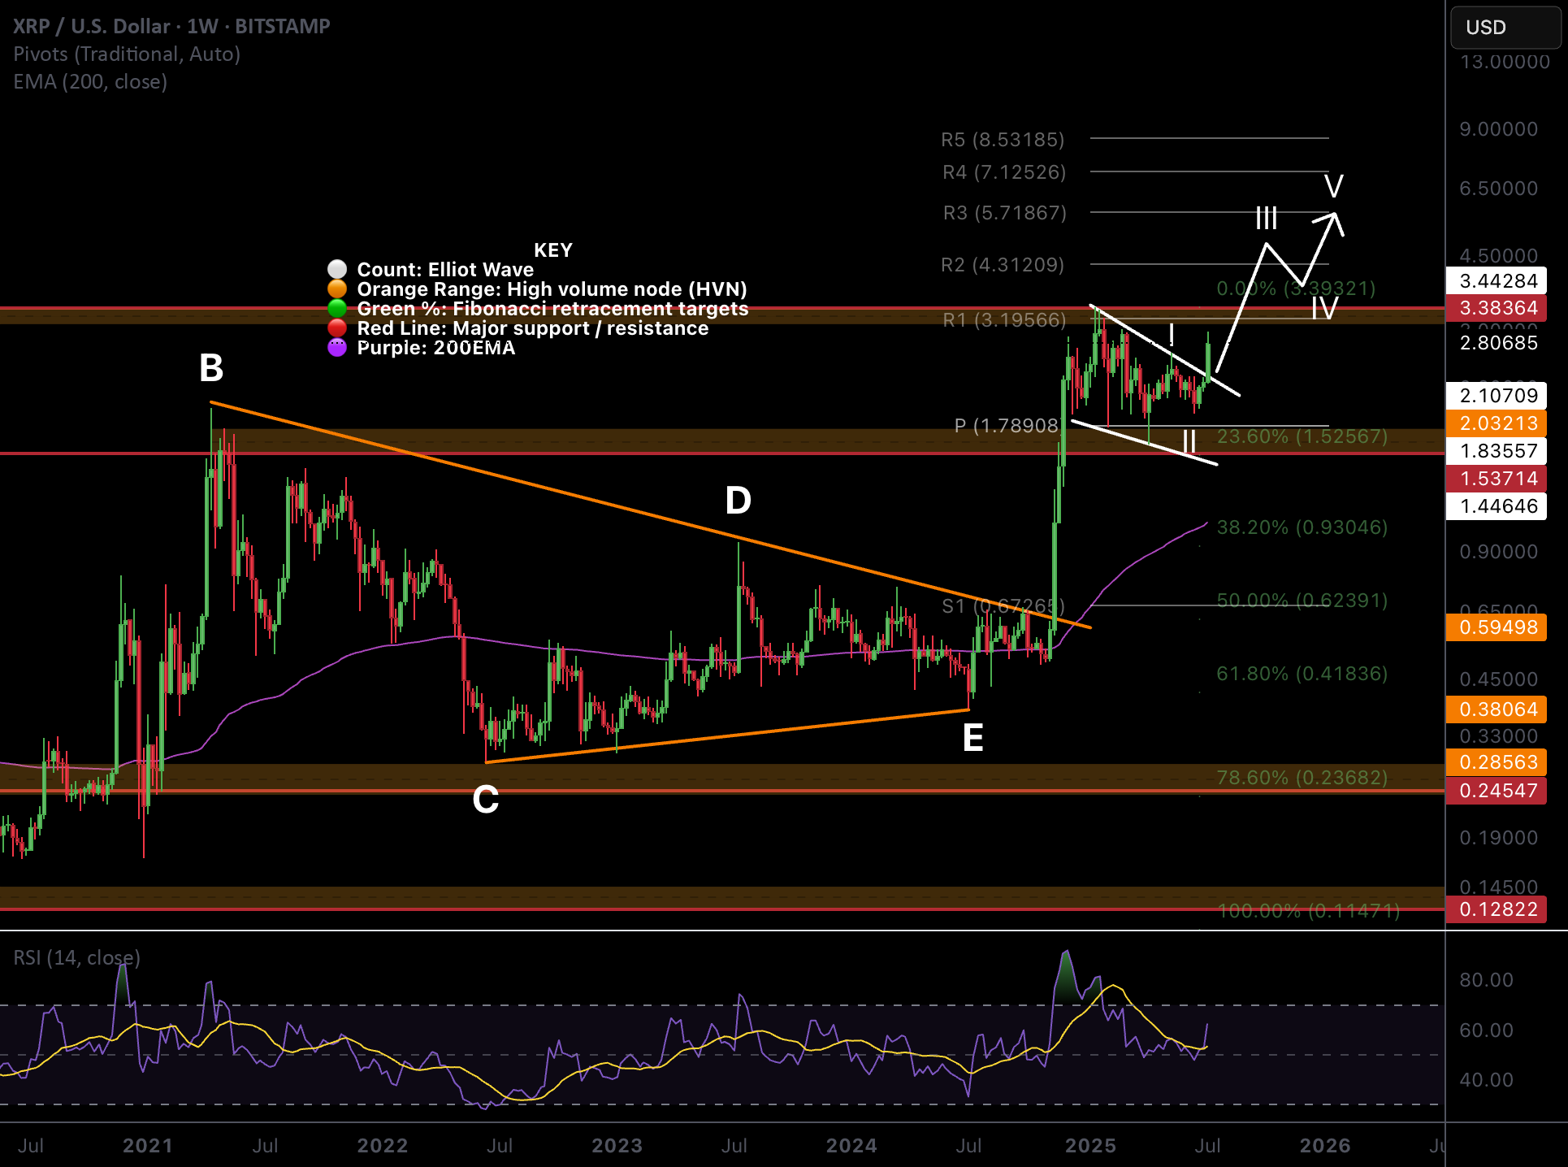This screenshot has height=1167, width=1568.
Task: Click the 3.44284 price label on axis
Action: [x=1497, y=281]
